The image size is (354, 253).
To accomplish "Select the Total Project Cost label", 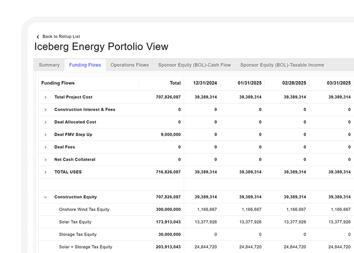I will 73,97.
